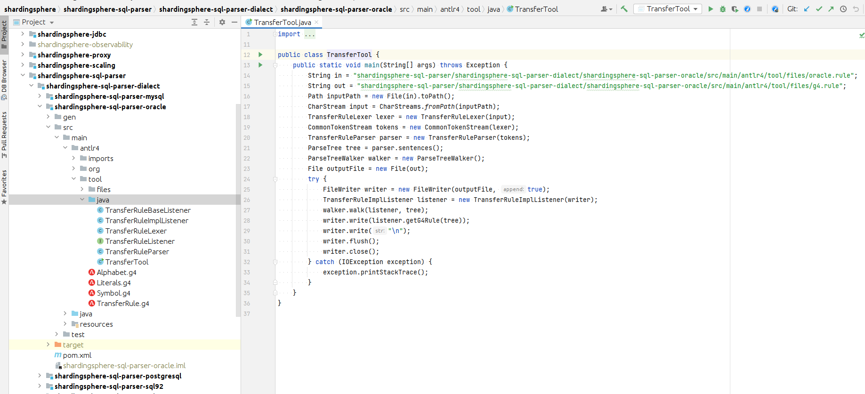Fold the main method at line 13

[275, 65]
